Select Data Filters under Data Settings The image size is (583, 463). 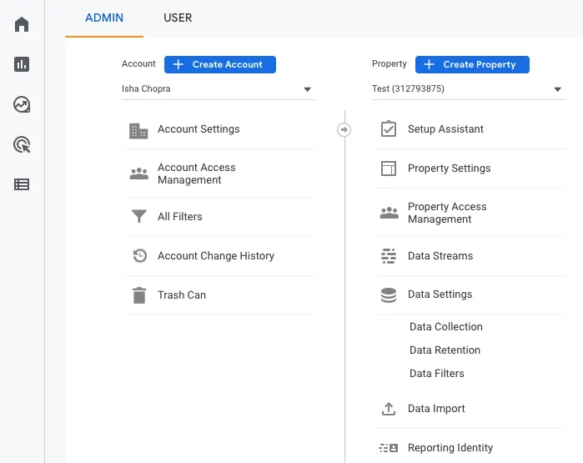(437, 374)
